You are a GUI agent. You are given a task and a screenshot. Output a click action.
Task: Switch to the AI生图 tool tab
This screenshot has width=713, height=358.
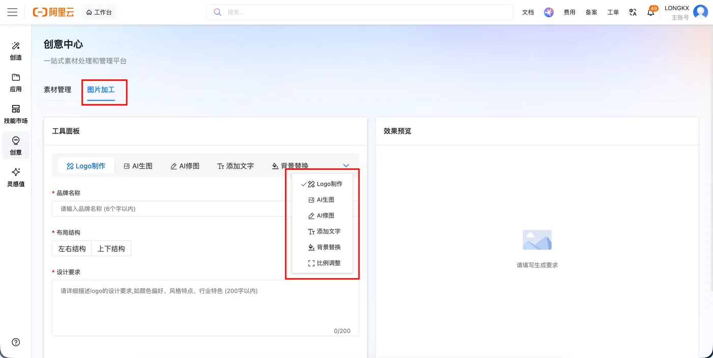139,166
